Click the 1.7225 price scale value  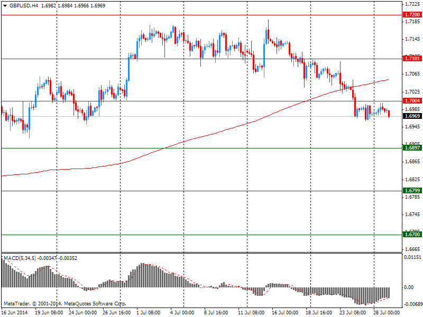coord(413,4)
